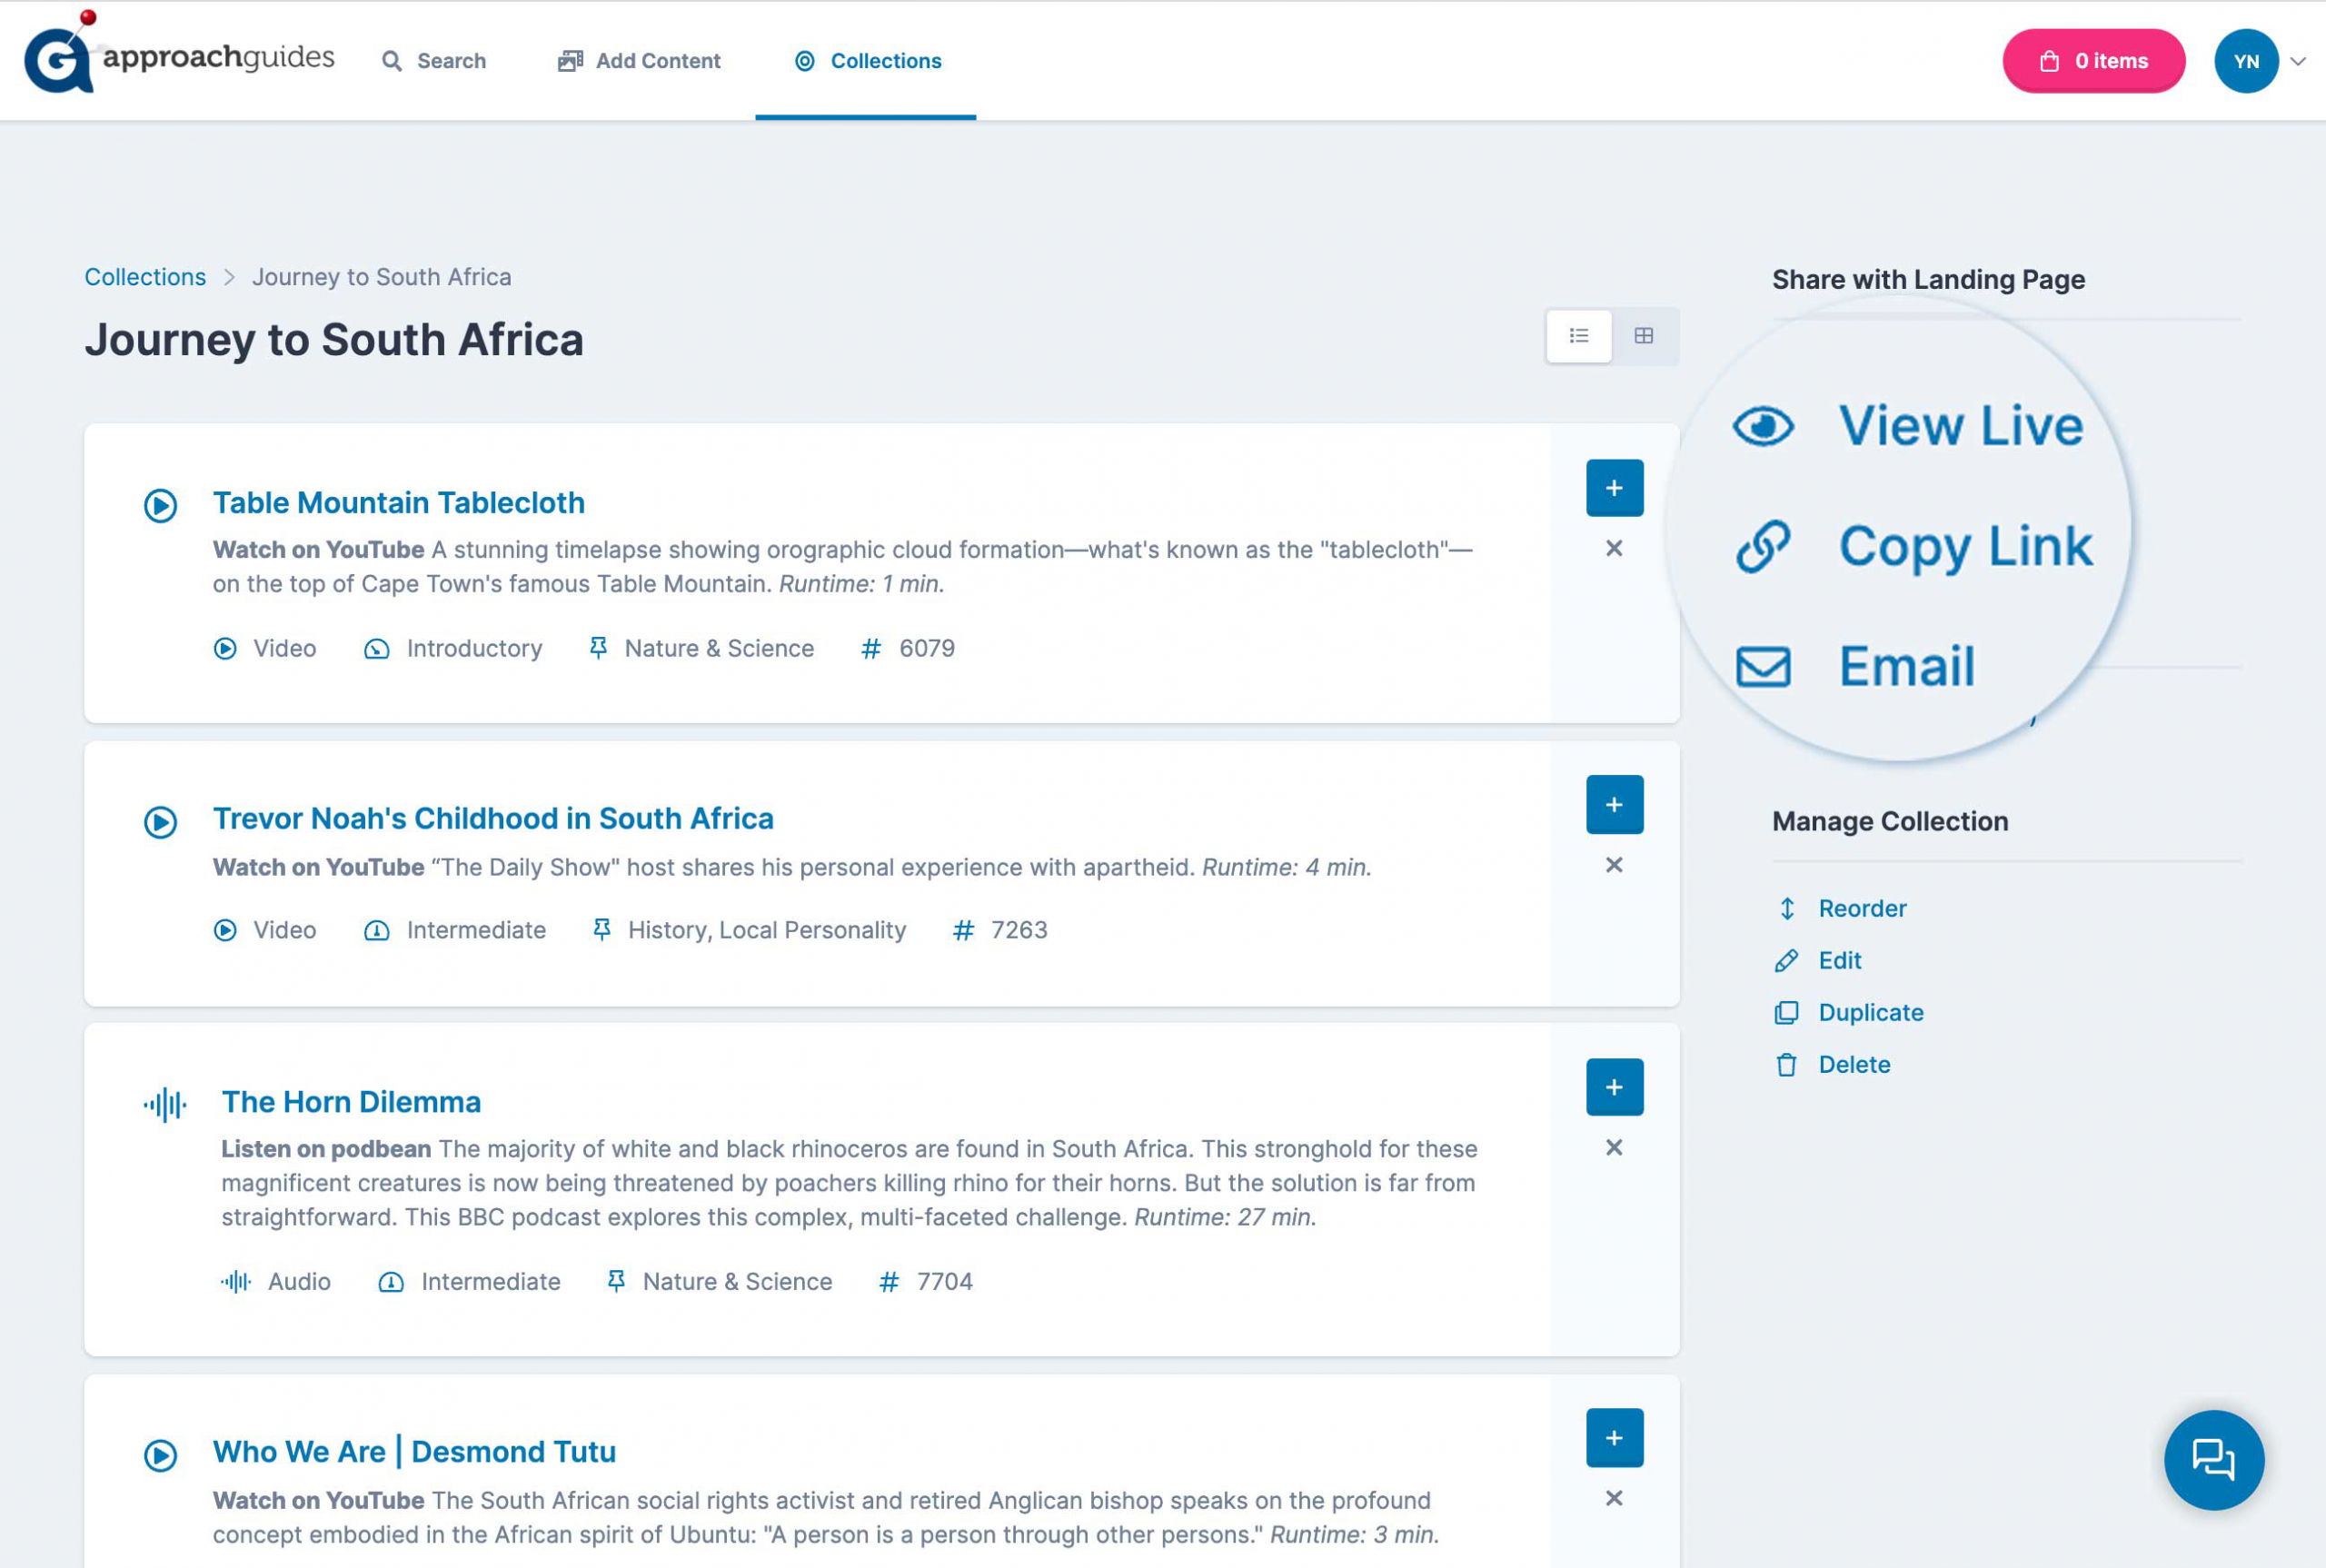2326x1568 pixels.
Task: Click Nature & Science pin icon in Table Mountain card
Action: tap(598, 649)
